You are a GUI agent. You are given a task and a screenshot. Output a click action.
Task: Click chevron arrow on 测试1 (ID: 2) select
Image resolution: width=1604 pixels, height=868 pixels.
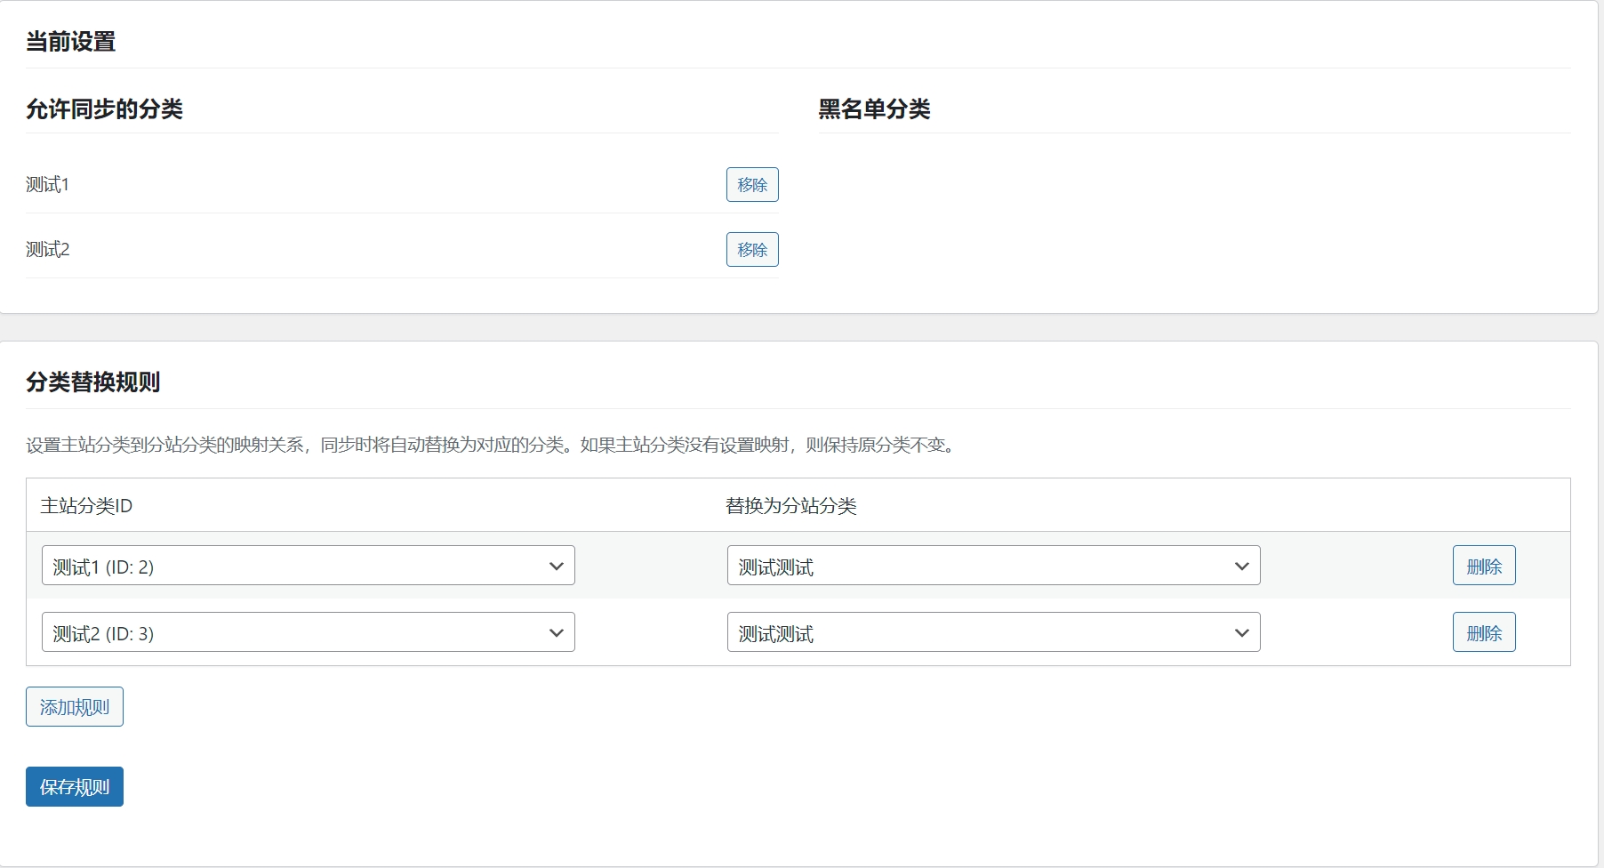pos(557,566)
